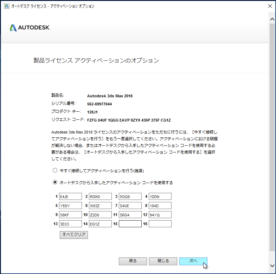Click the heading 製品ライセンス アクティベーションのオプション
Screen dimensions: 276x274
pyautogui.click(x=96, y=60)
